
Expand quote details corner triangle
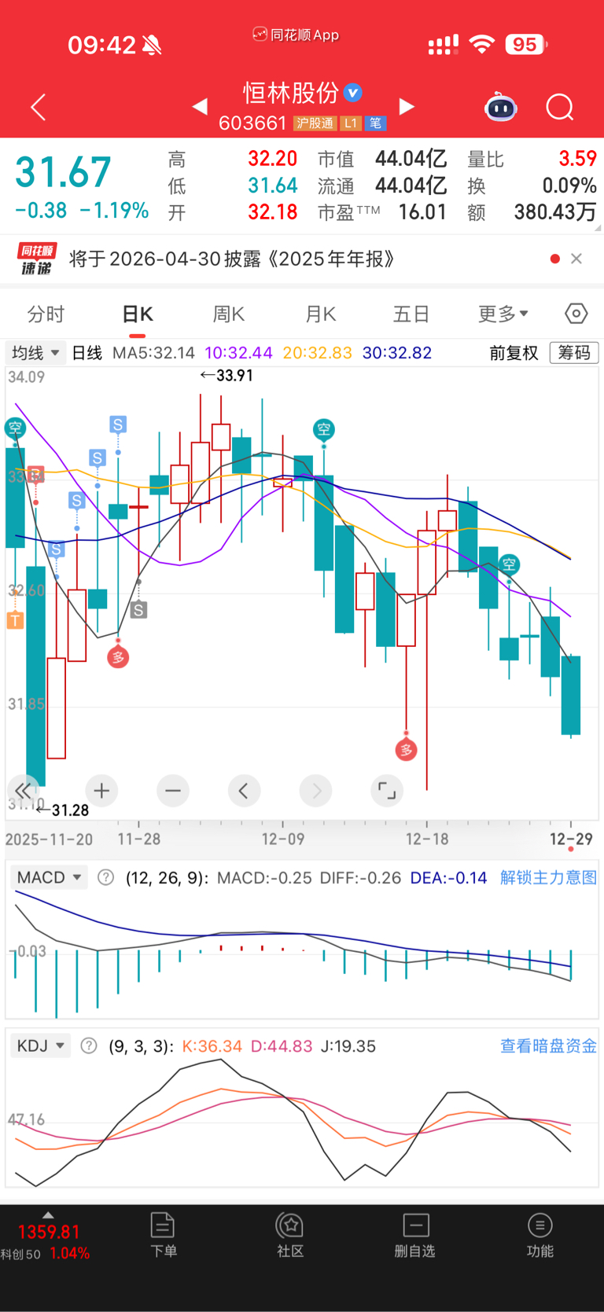click(x=598, y=228)
